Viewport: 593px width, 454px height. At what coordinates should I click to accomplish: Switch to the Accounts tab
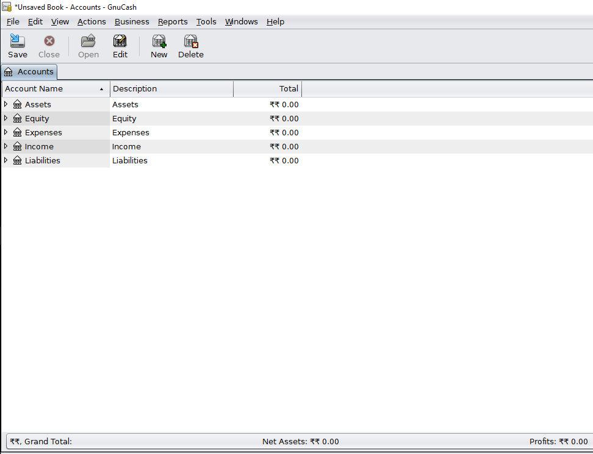tap(29, 72)
